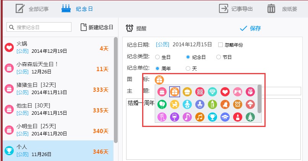Choose the diamond icon in the picker

tap(212, 92)
